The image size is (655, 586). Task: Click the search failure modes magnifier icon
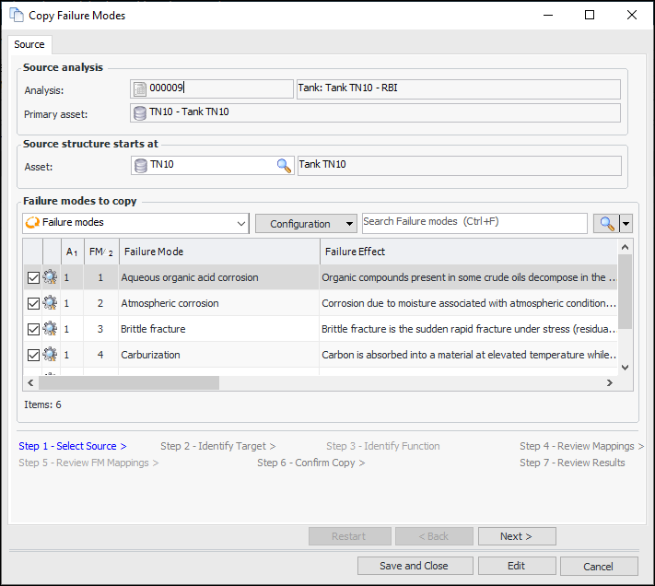click(x=605, y=223)
